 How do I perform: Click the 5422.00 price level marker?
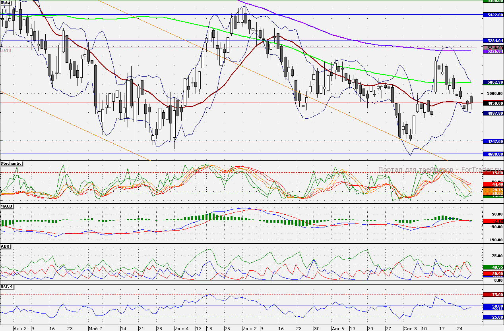pyautogui.click(x=492, y=15)
